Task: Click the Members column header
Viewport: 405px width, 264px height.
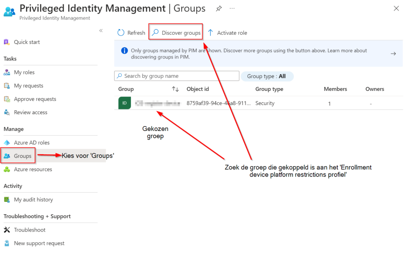Action: (335, 89)
